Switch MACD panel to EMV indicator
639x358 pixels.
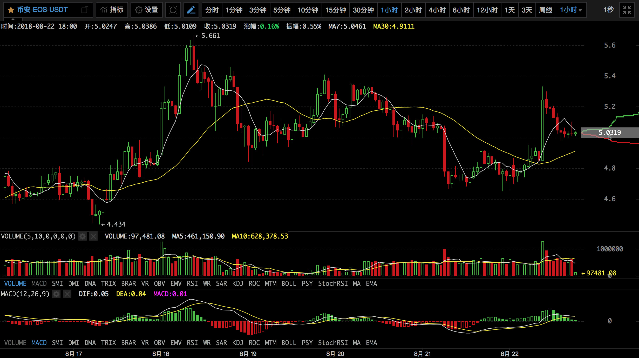pyautogui.click(x=176, y=343)
